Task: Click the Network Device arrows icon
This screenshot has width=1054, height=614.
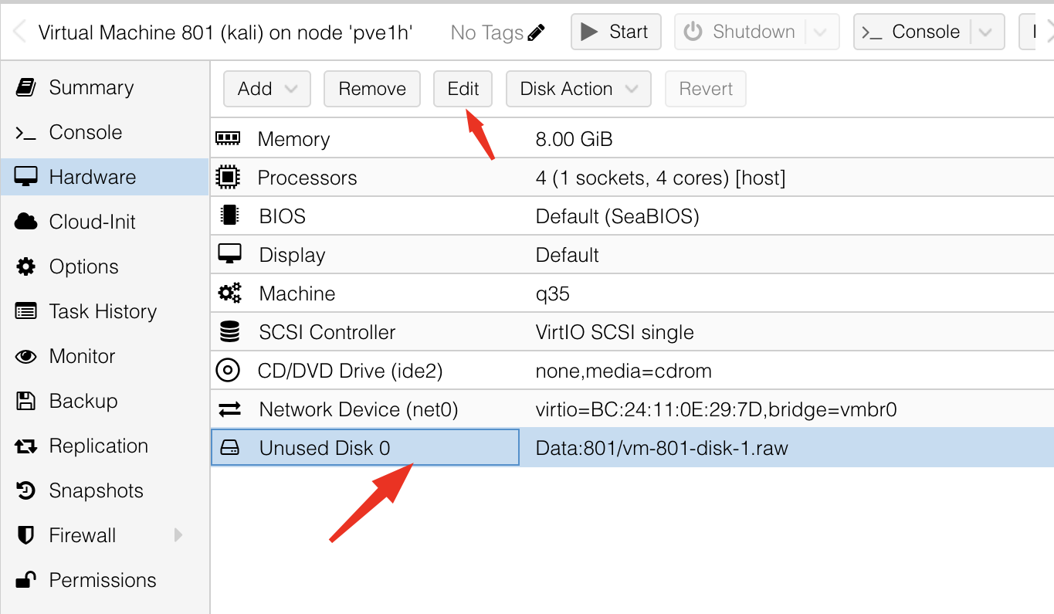Action: pyautogui.click(x=229, y=409)
